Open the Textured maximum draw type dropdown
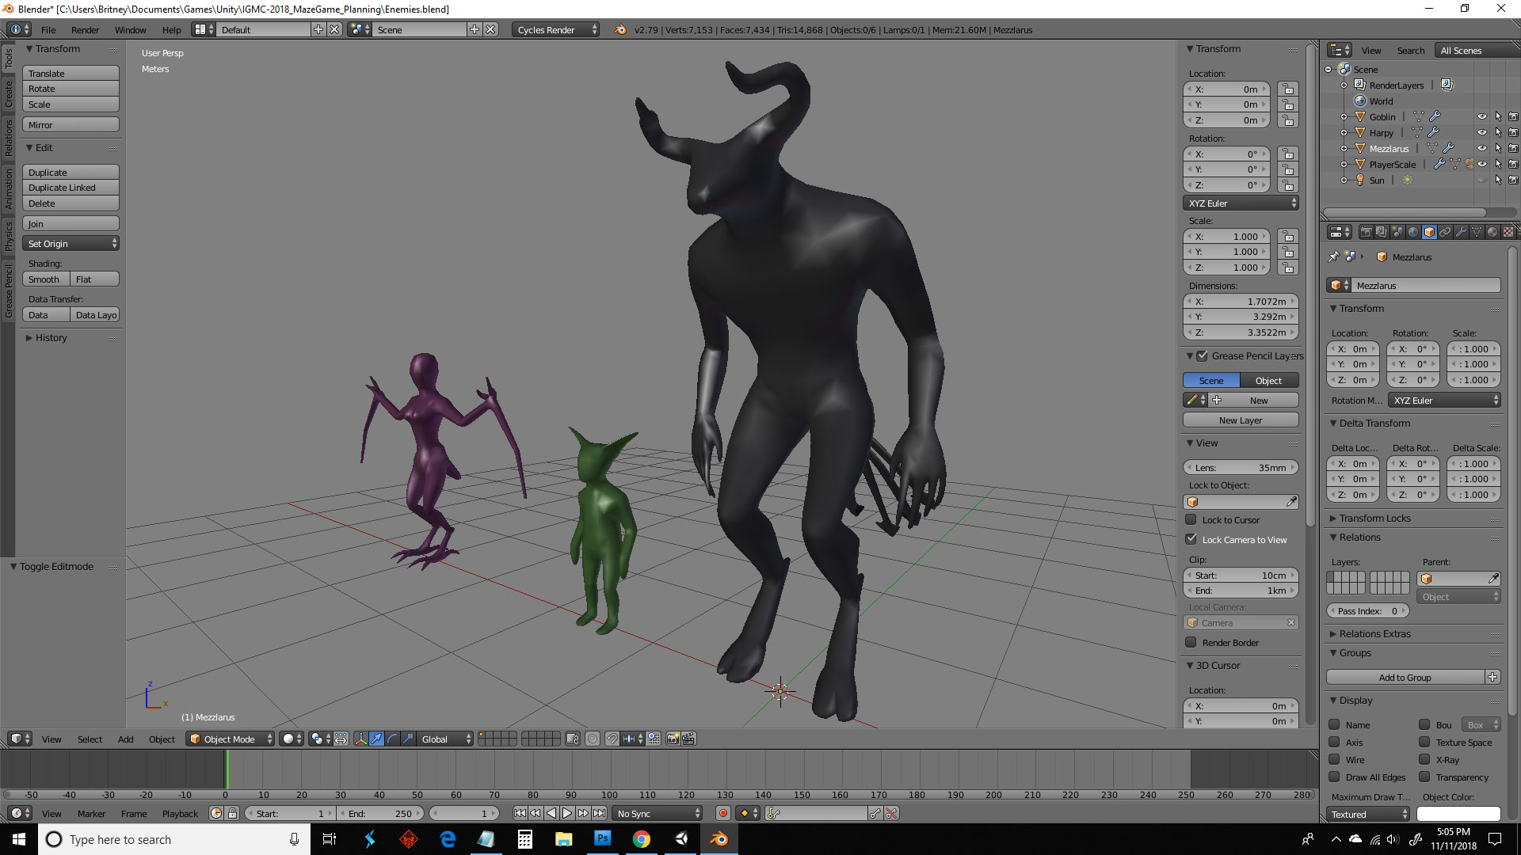The height and width of the screenshot is (855, 1521). pyautogui.click(x=1369, y=814)
